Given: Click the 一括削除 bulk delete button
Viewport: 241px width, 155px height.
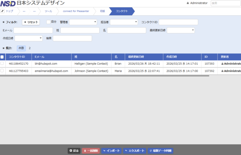Looking at the screenshot, I should pyautogui.click(x=91, y=151).
